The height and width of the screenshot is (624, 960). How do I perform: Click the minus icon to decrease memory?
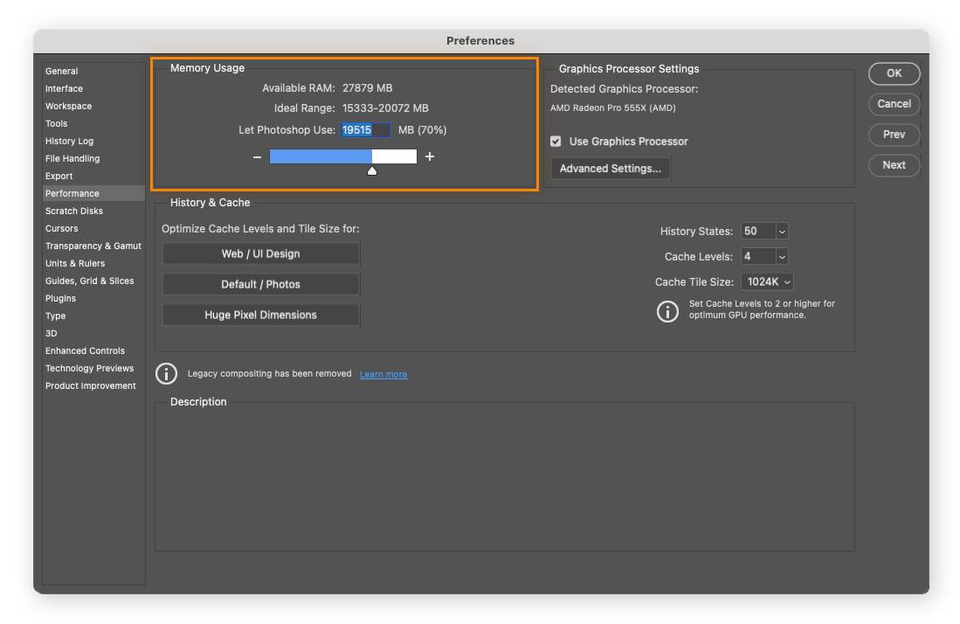click(x=257, y=157)
